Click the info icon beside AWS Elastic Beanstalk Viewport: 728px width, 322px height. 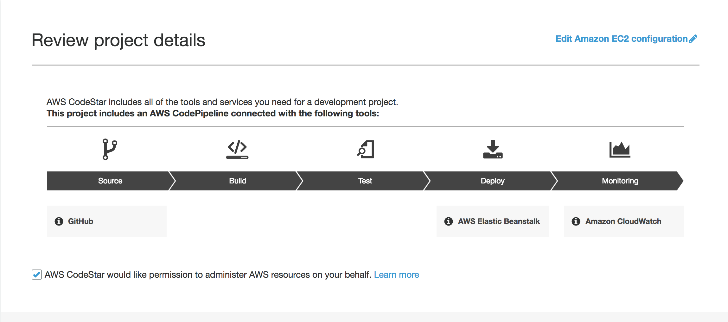click(x=448, y=221)
